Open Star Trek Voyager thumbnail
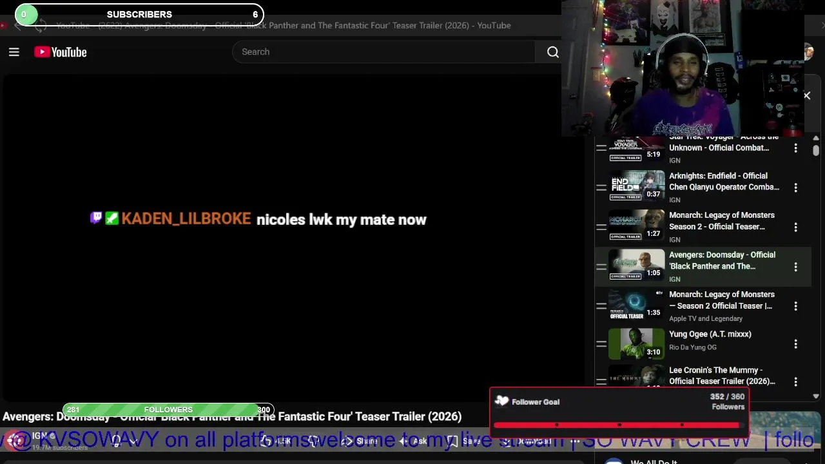Image resolution: width=825 pixels, height=464 pixels. [636, 150]
